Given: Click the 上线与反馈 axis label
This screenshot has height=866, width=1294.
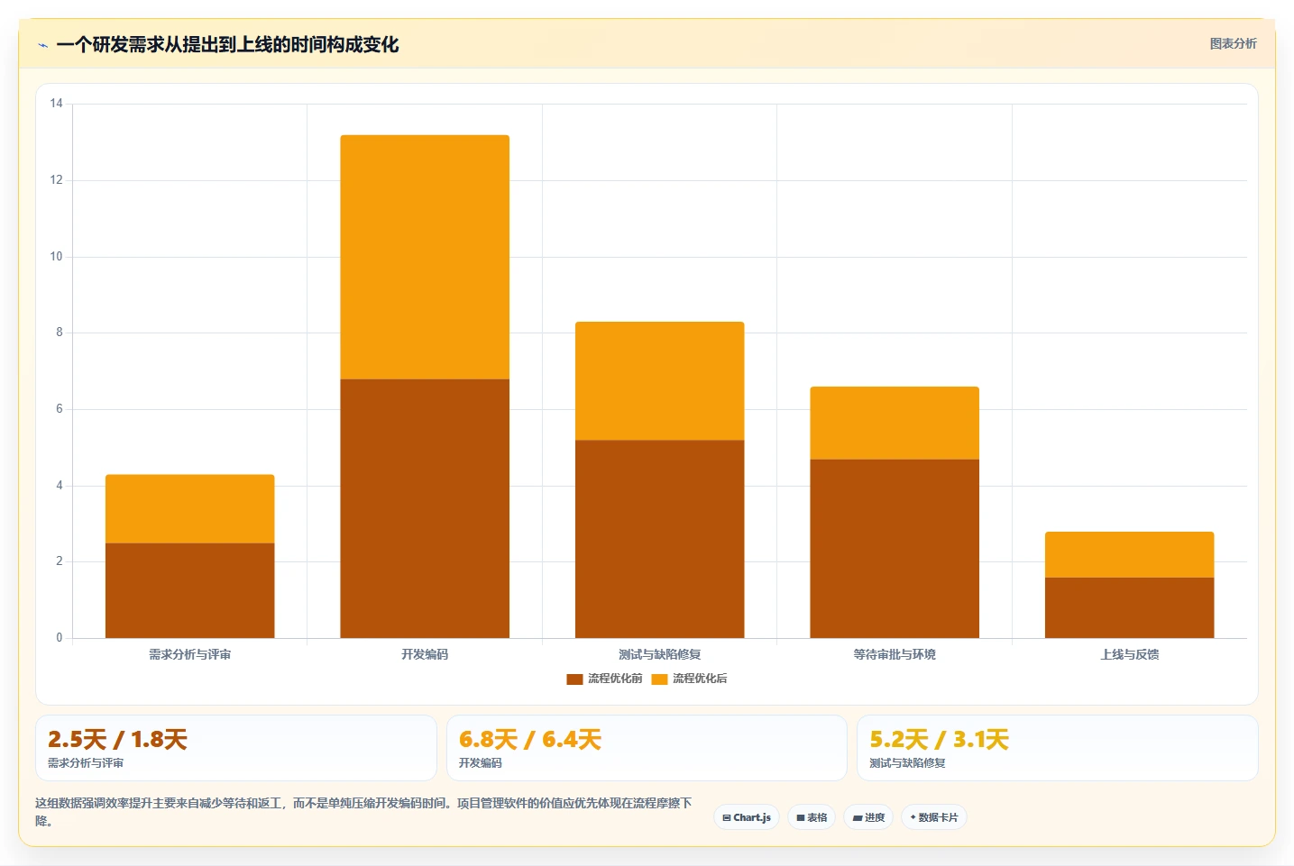Looking at the screenshot, I should (x=1130, y=654).
